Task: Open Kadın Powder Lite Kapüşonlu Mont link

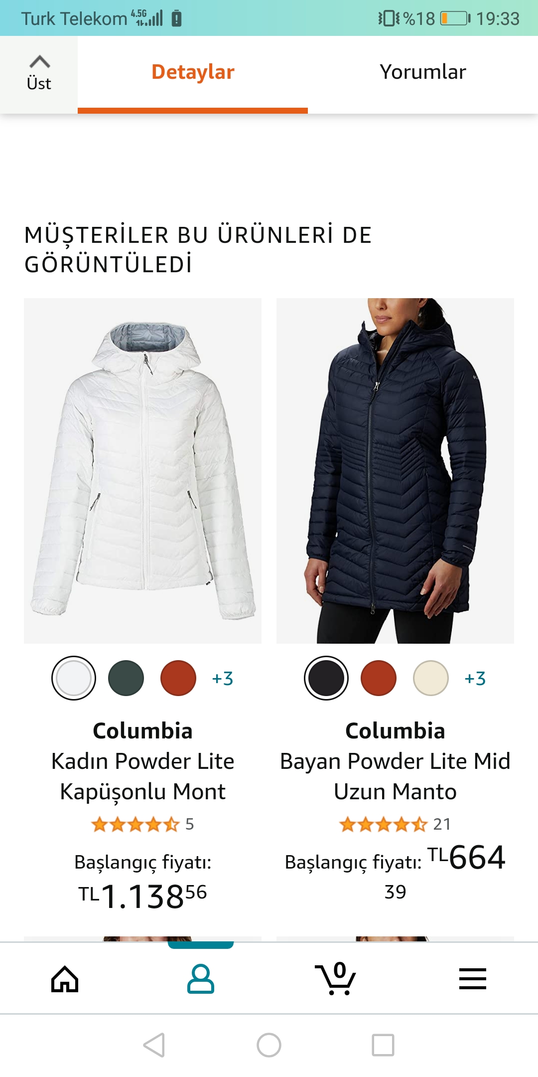Action: [x=143, y=776]
